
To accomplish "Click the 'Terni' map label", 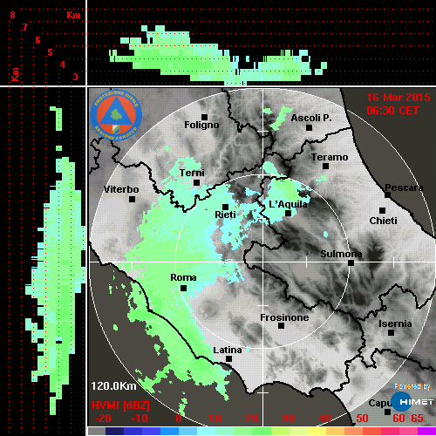I will (192, 173).
